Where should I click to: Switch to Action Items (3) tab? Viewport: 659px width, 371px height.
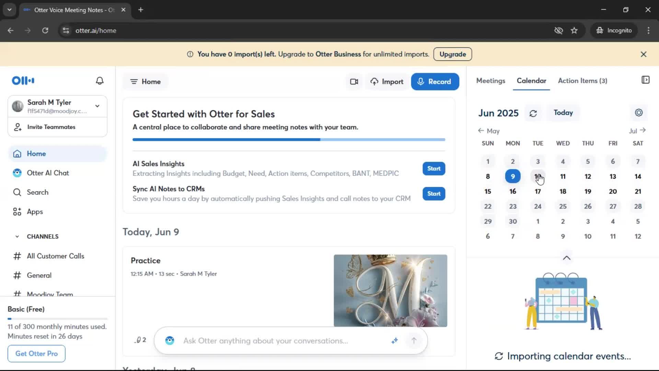582,81
